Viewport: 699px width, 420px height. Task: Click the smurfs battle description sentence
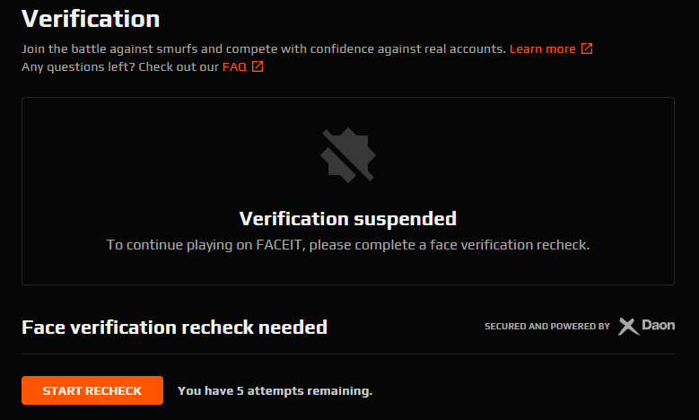(x=264, y=48)
